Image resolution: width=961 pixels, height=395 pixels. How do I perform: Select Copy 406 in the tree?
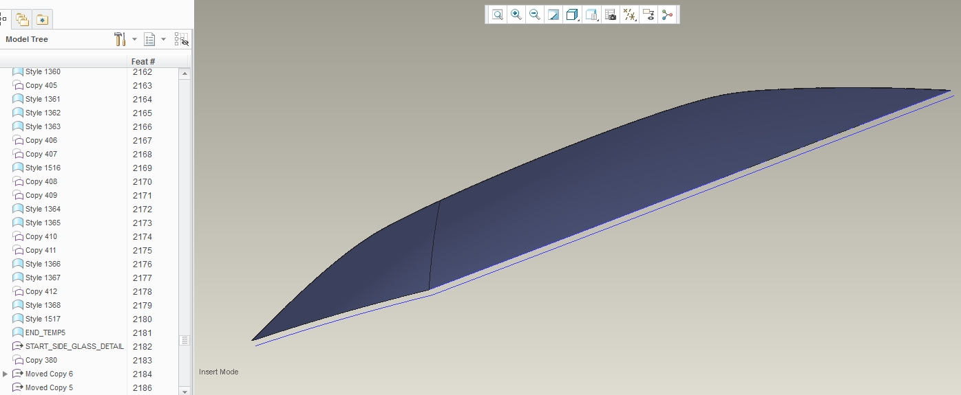coord(41,140)
